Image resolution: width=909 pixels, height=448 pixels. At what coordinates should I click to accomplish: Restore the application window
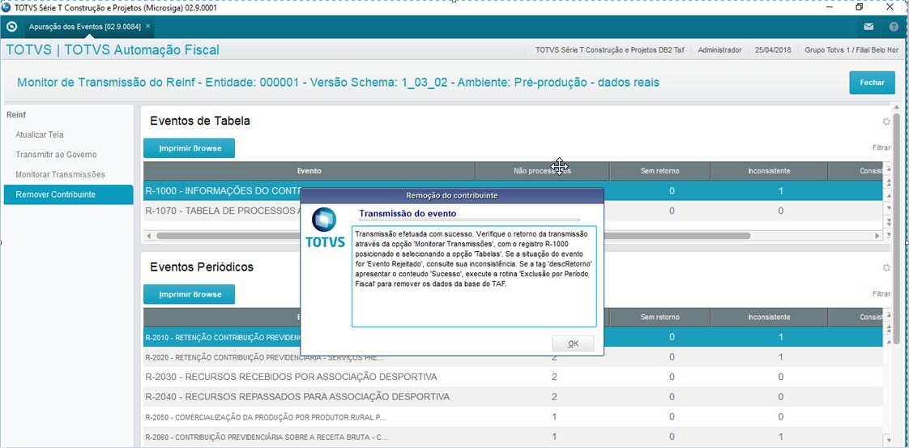(859, 7)
